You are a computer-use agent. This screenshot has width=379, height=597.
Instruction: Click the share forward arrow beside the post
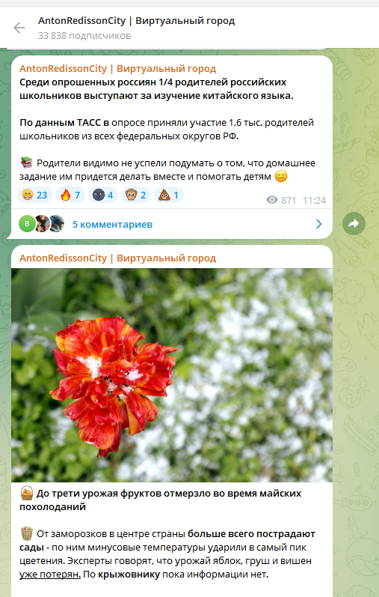[x=354, y=223]
